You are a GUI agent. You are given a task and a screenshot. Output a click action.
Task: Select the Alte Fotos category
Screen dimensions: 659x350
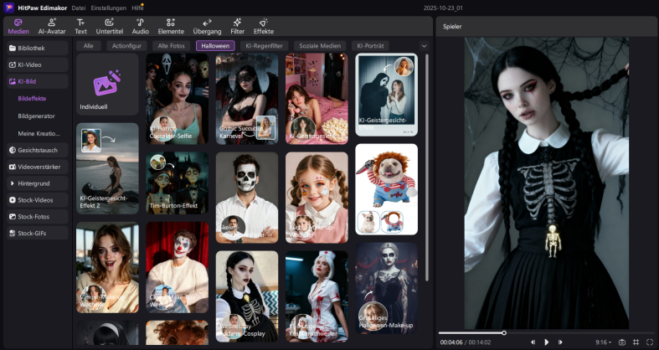(x=171, y=46)
